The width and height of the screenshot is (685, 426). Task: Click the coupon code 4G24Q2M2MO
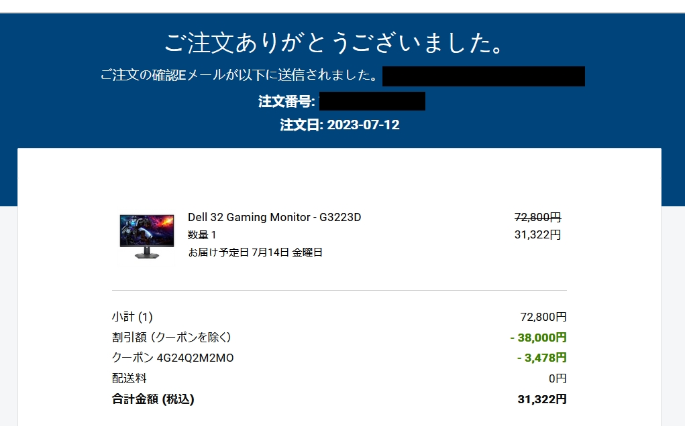tap(200, 358)
